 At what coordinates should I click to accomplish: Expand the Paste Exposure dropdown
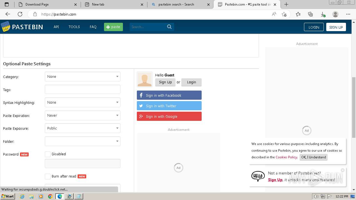click(83, 128)
